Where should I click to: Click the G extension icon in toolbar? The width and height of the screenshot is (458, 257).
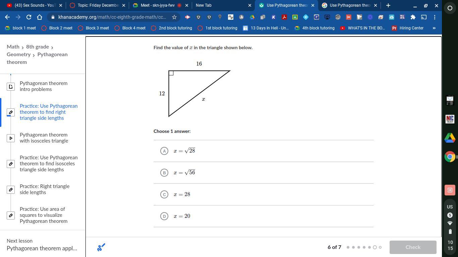pyautogui.click(x=317, y=17)
